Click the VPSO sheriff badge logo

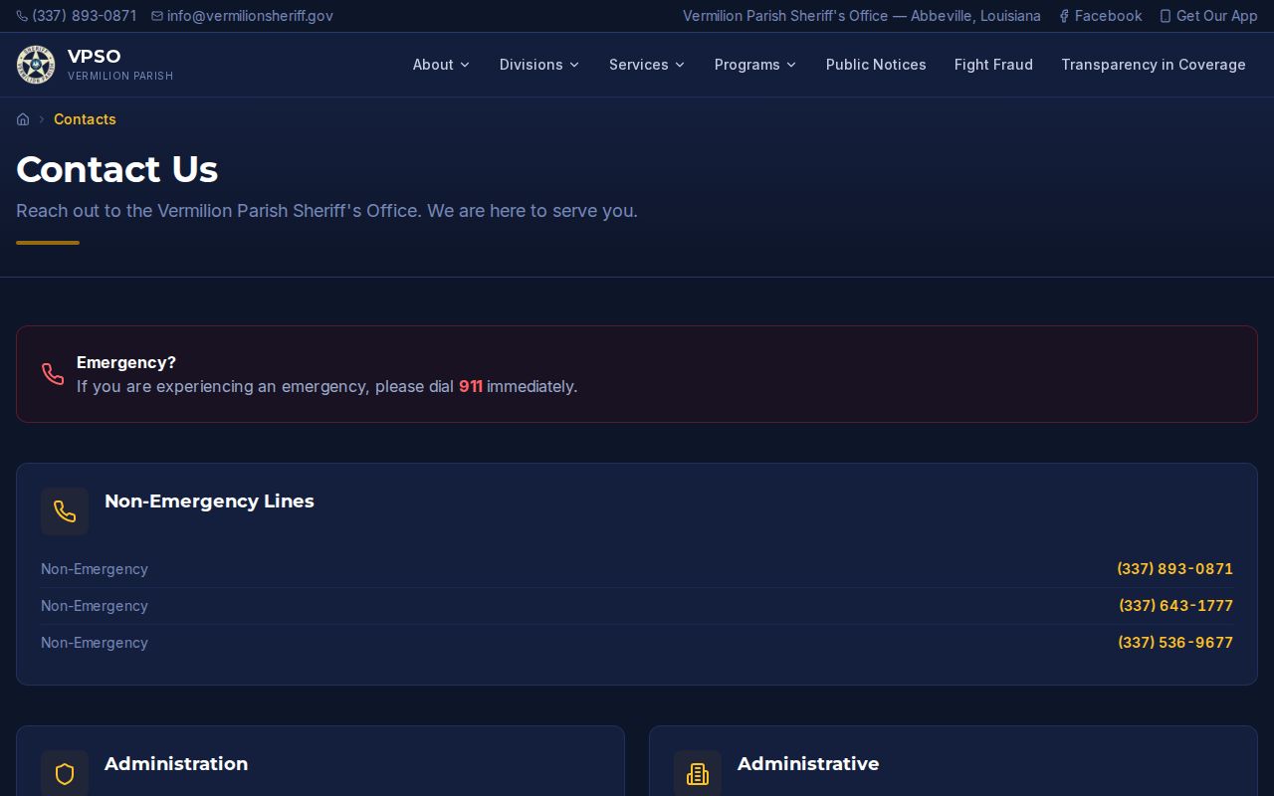coord(36,65)
